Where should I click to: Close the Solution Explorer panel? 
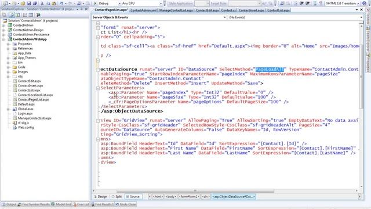(x=86, y=9)
